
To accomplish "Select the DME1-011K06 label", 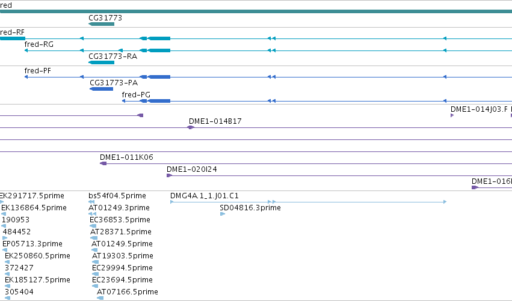I will click(126, 157).
